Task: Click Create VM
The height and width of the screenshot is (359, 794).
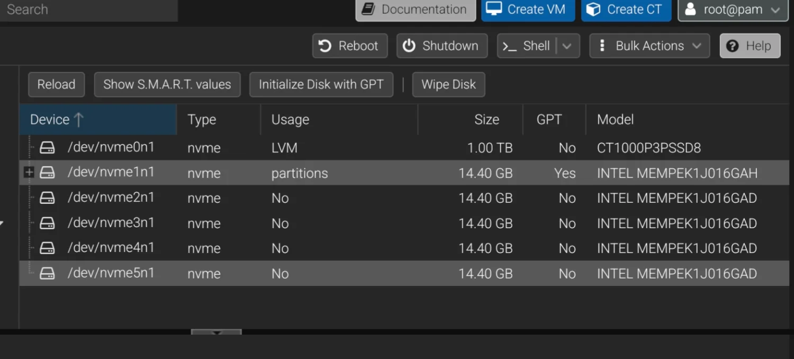Action: [528, 10]
